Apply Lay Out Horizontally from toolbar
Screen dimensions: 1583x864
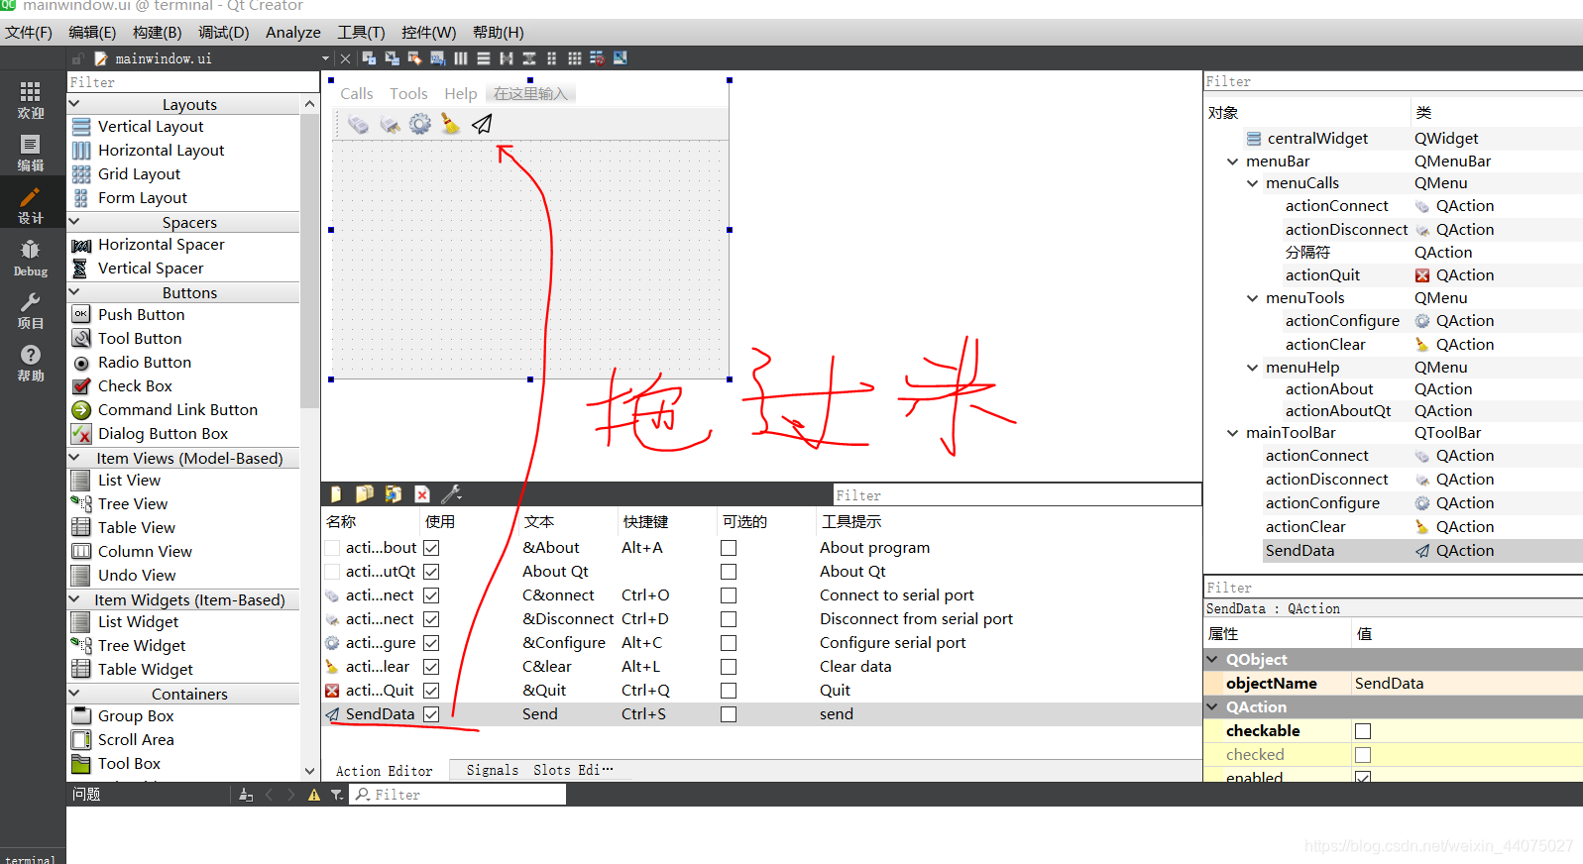point(461,58)
